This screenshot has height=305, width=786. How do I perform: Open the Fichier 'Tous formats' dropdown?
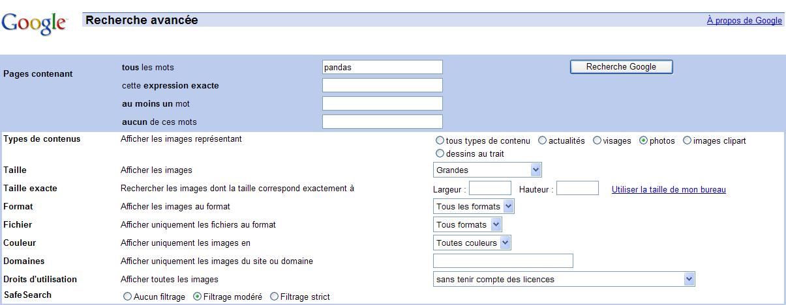[x=467, y=225]
